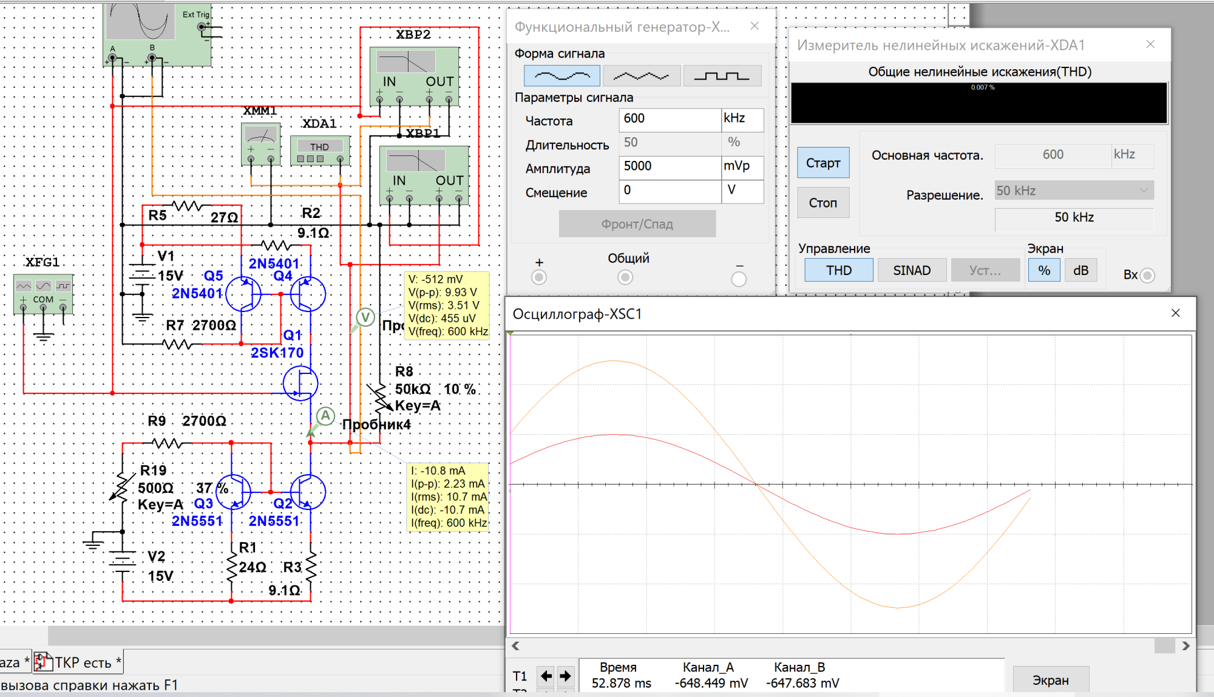Click the Фронт/Спад button

click(x=637, y=224)
